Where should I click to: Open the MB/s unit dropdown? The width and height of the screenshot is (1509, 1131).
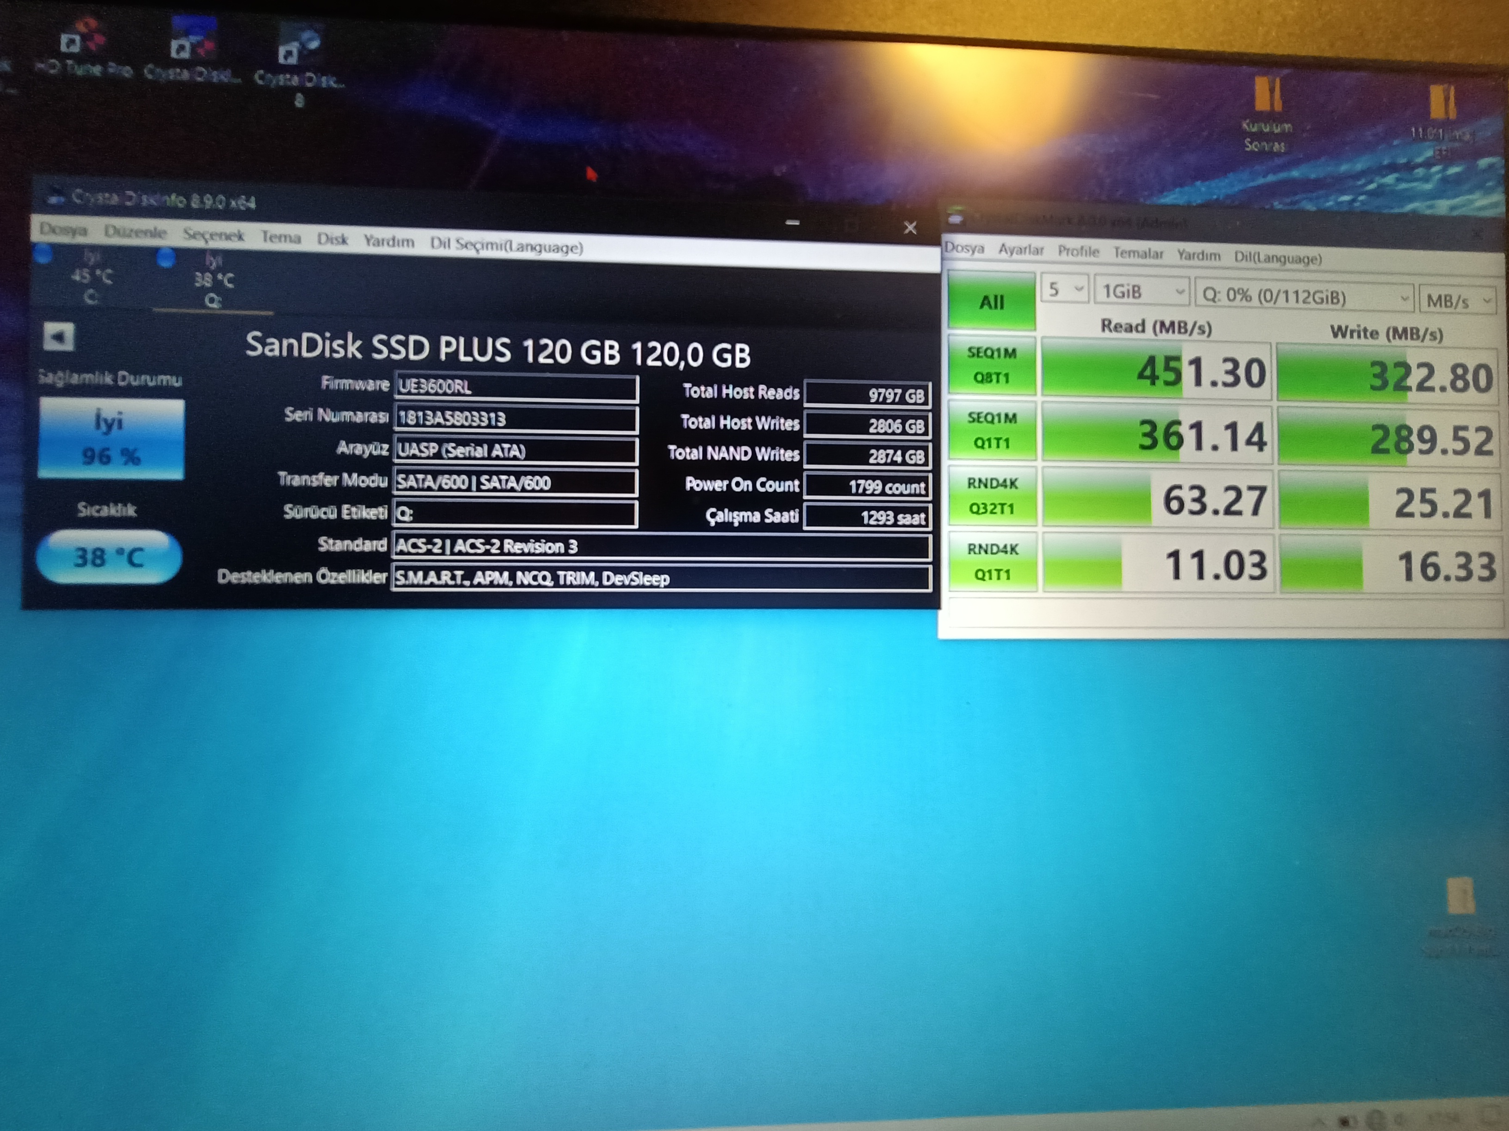tap(1457, 301)
